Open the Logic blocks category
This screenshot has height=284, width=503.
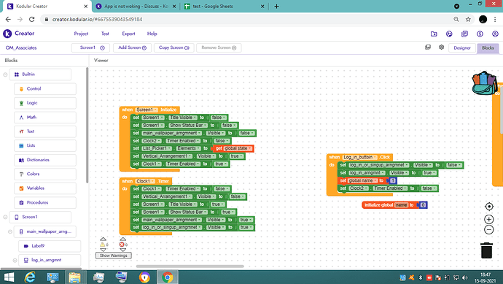tap(45, 103)
